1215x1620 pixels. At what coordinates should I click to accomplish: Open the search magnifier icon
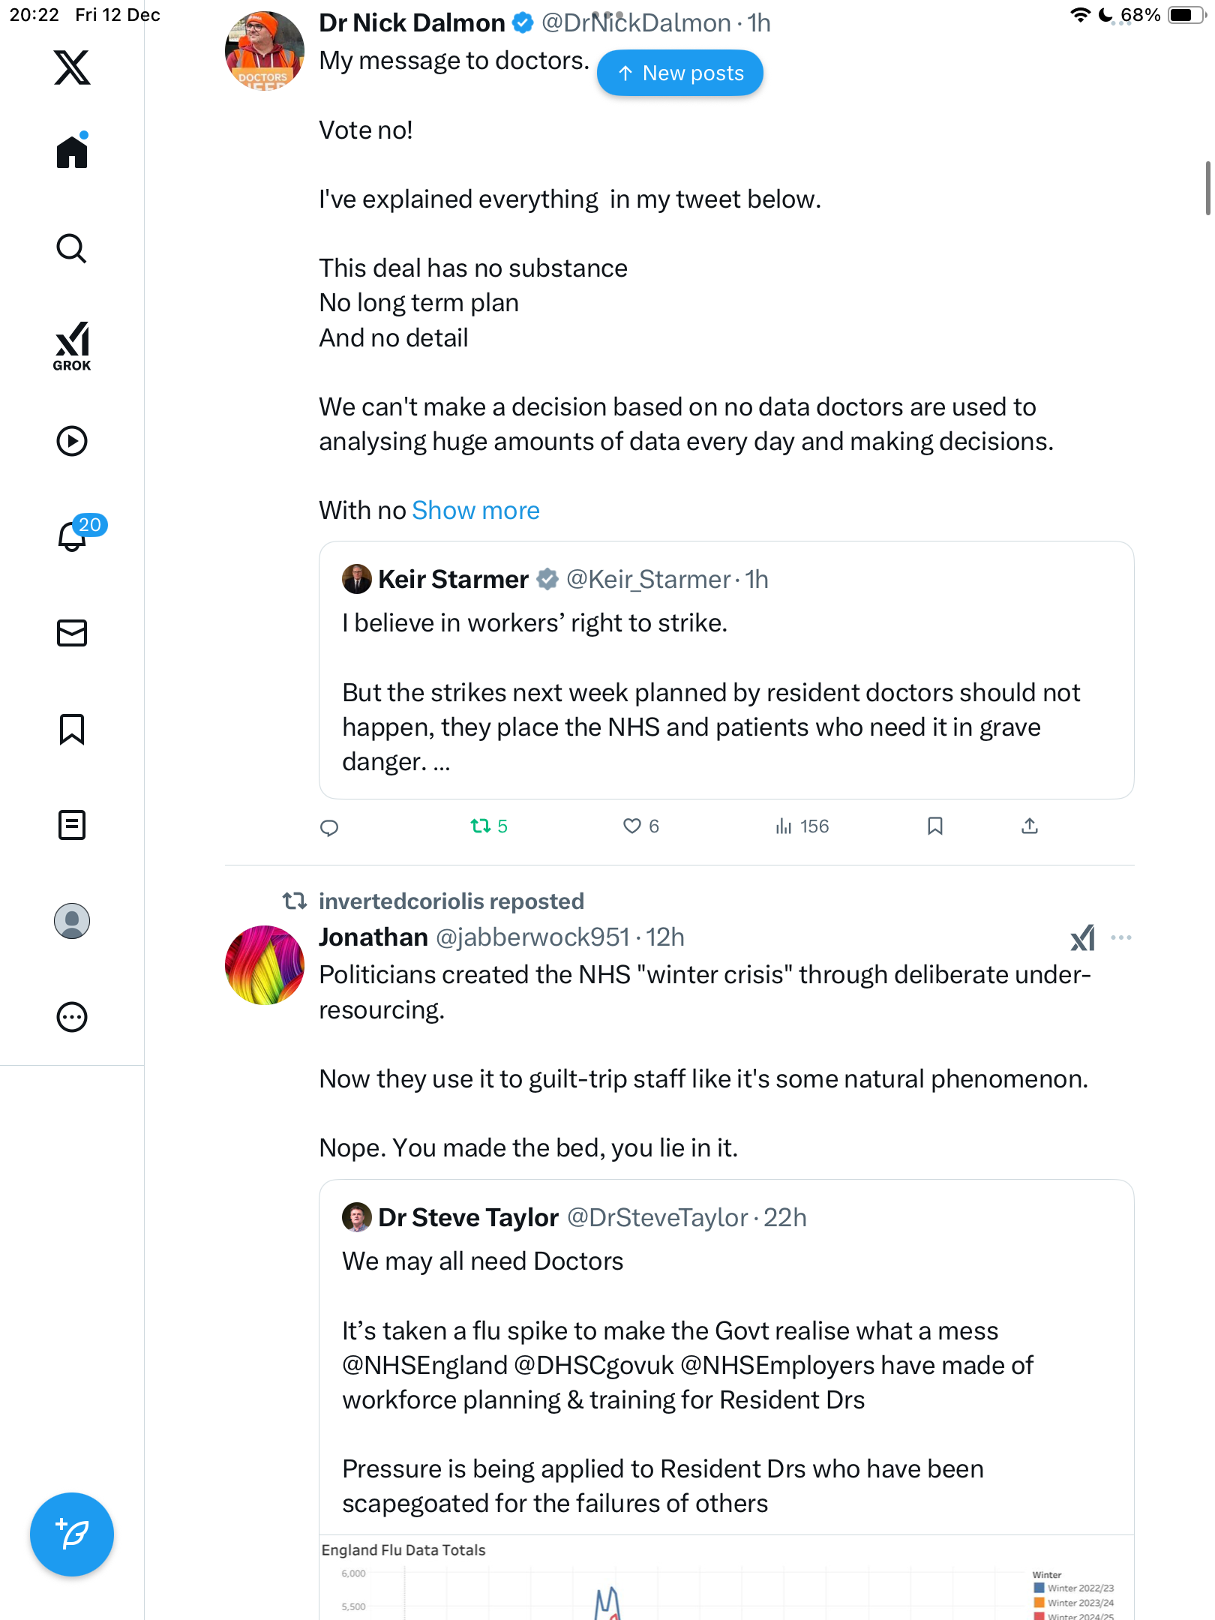(72, 249)
